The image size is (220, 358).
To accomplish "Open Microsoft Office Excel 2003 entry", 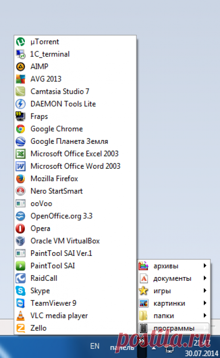I will 75,154.
